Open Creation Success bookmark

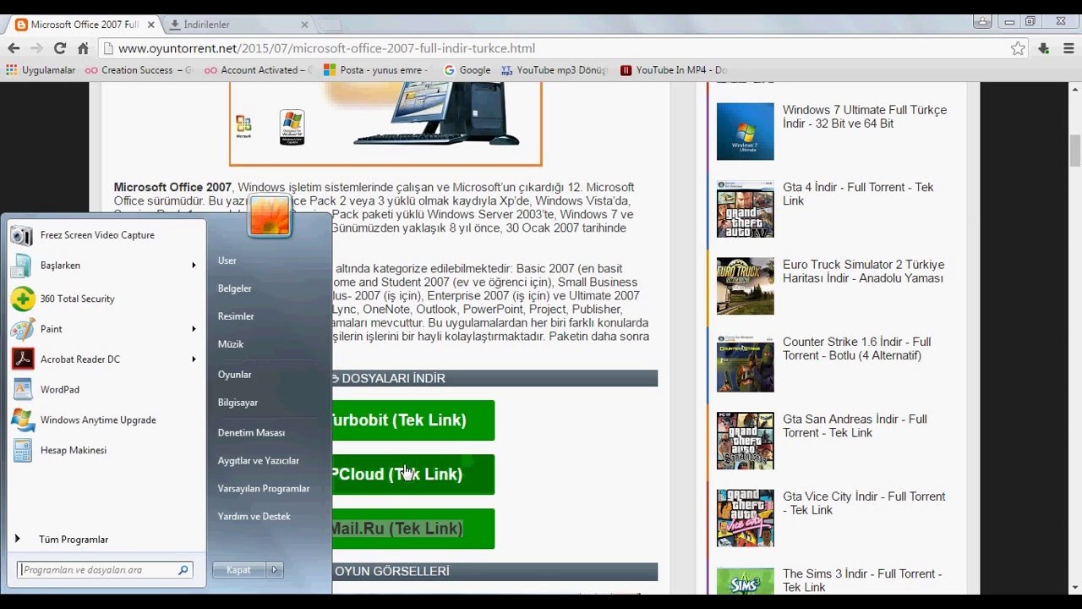tap(139, 70)
